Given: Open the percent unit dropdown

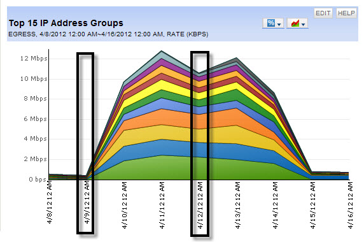Looking at the screenshot, I should [x=273, y=23].
